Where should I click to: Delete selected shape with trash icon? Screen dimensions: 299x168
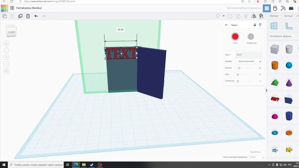point(28,16)
